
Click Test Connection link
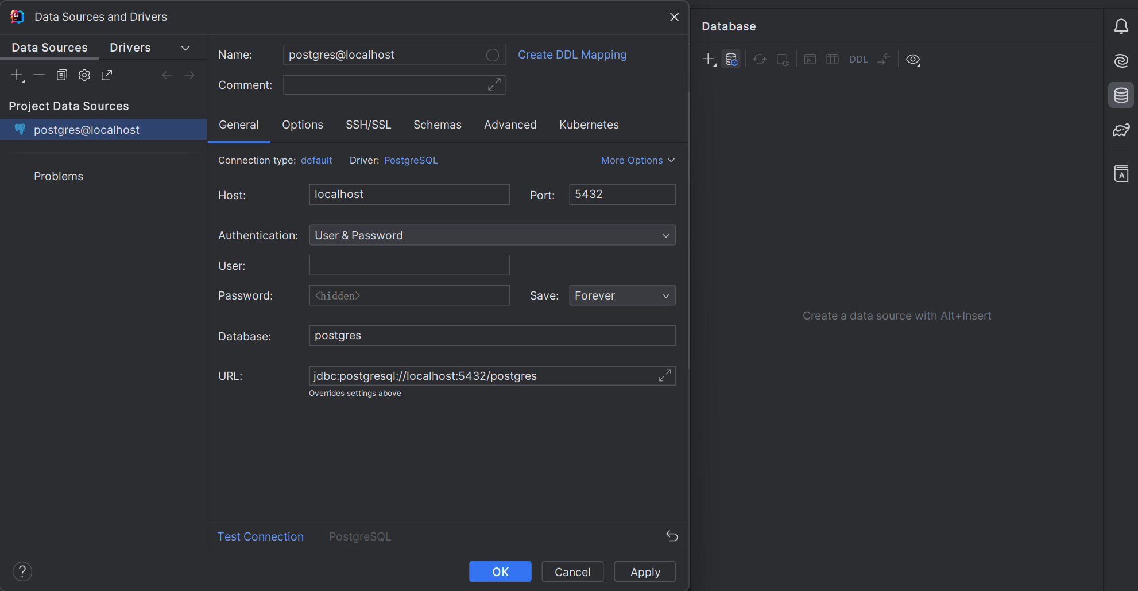point(261,536)
